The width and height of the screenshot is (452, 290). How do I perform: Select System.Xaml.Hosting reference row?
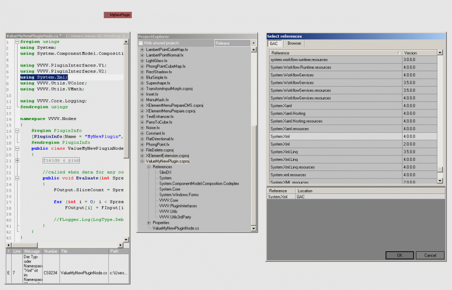click(x=353, y=114)
